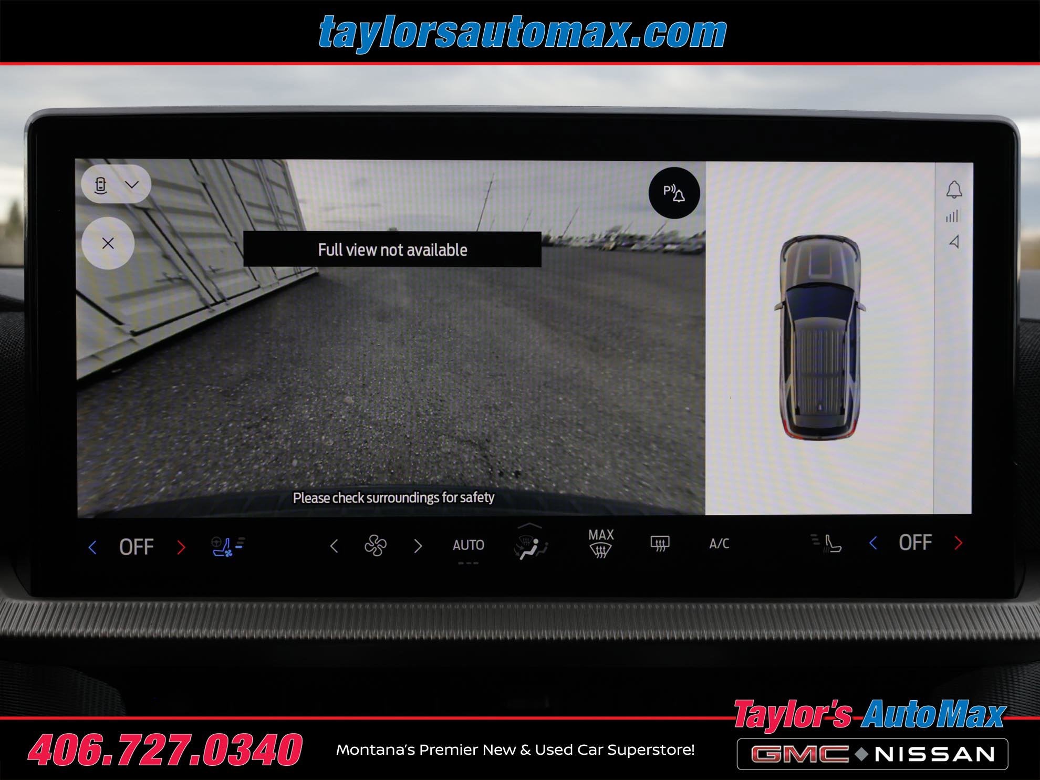
Task: Open driver seat and steering wheel climate
Action: (x=227, y=546)
